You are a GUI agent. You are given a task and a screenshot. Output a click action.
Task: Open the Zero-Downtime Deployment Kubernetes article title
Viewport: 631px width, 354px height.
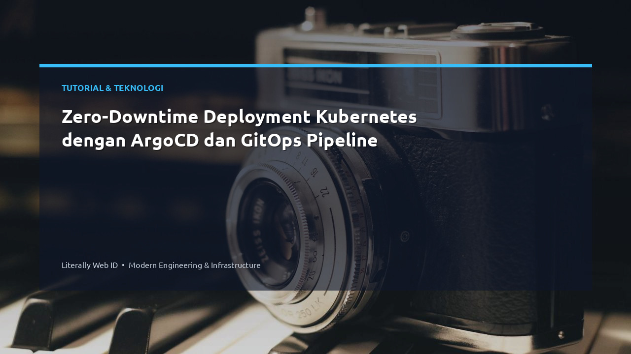[239, 128]
